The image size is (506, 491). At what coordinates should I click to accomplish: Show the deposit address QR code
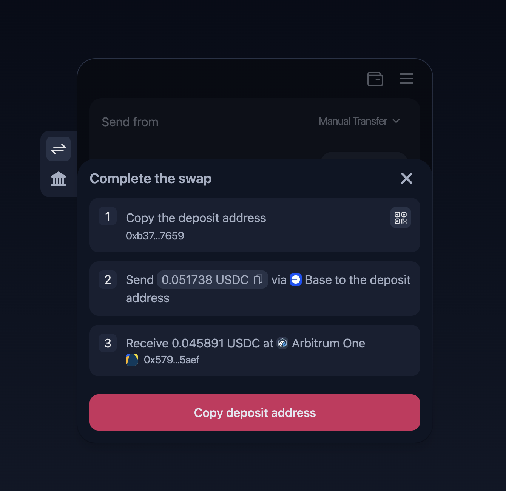pyautogui.click(x=400, y=218)
